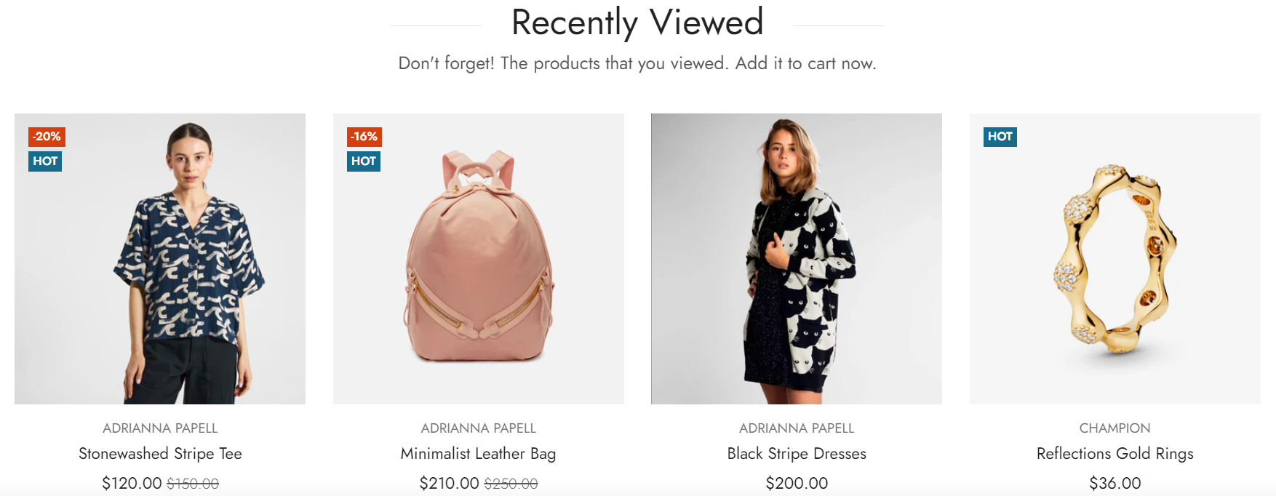The width and height of the screenshot is (1276, 504).
Task: Click the HOT badge on Stonewashed Stripe Tee
Action: 45,161
